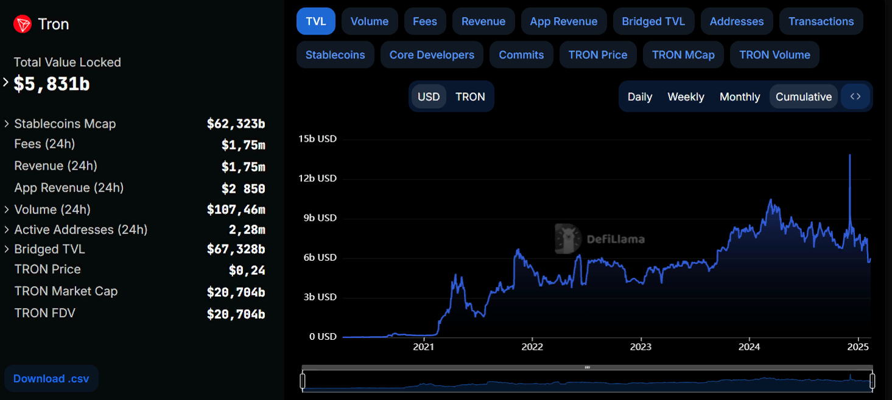Click the TRON FDV label

click(44, 313)
